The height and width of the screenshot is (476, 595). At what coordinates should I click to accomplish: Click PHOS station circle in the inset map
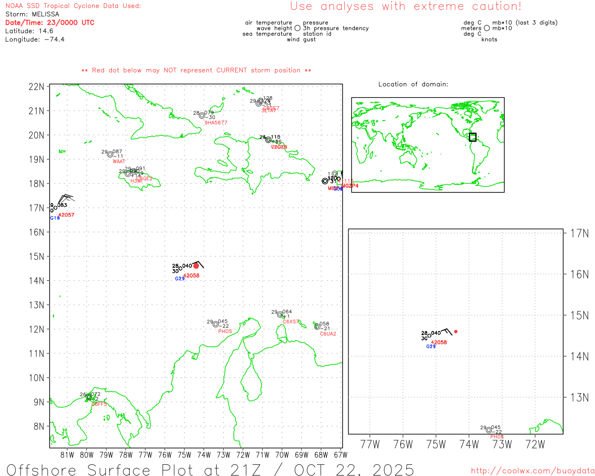(489, 430)
